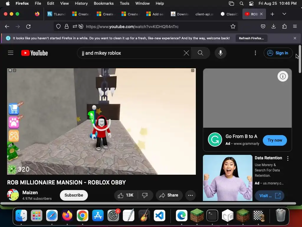Open Spotlight search in menu bar
302x227 pixels.
tap(242, 4)
